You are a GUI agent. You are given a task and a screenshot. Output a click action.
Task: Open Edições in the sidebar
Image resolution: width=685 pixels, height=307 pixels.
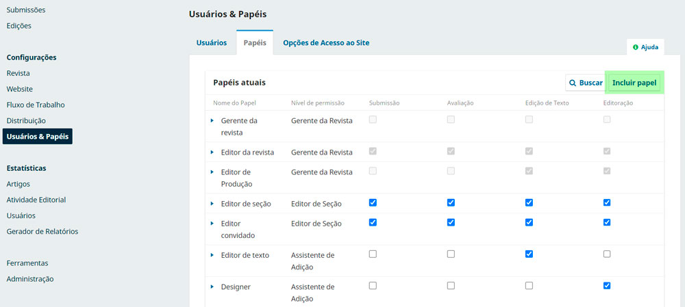pyautogui.click(x=18, y=26)
